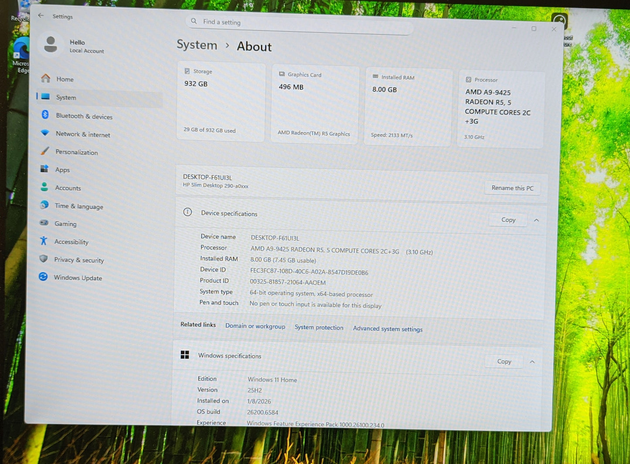Copy the Device specifications
Screen dimensions: 630x464
(508, 220)
